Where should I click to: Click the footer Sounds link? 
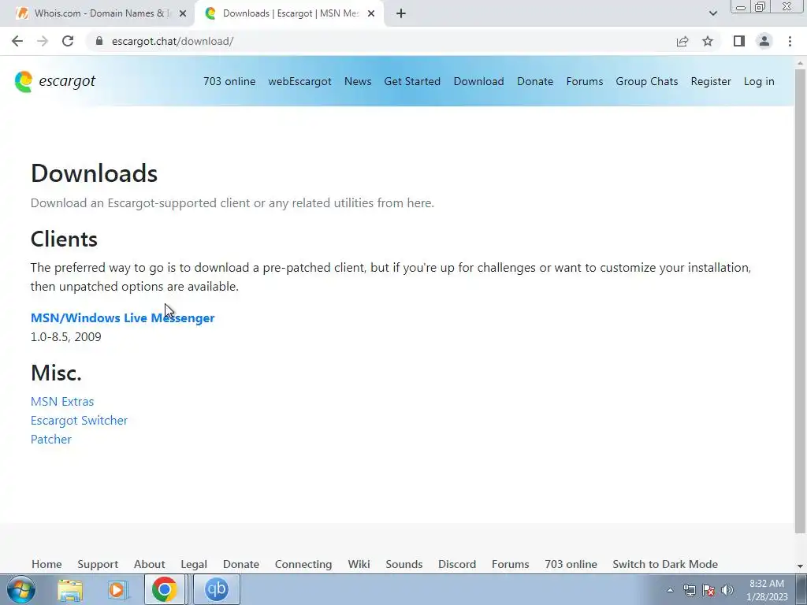[404, 564]
